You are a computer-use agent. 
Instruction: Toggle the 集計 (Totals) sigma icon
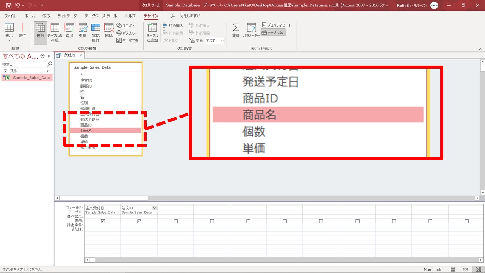coord(236,30)
